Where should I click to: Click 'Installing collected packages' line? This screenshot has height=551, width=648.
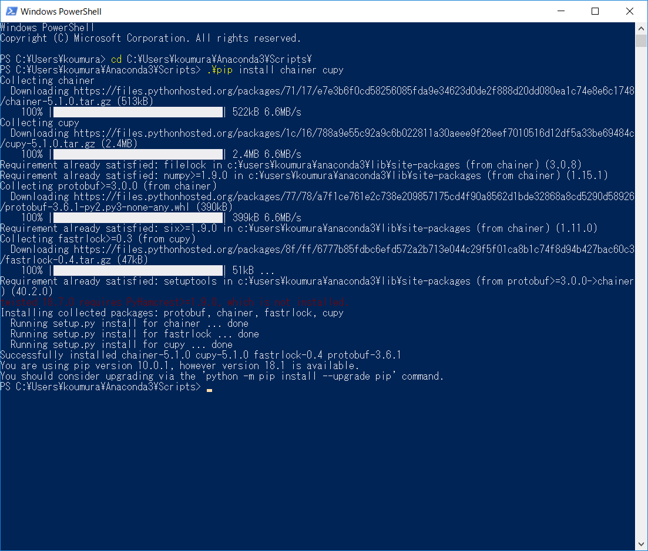coord(172,313)
